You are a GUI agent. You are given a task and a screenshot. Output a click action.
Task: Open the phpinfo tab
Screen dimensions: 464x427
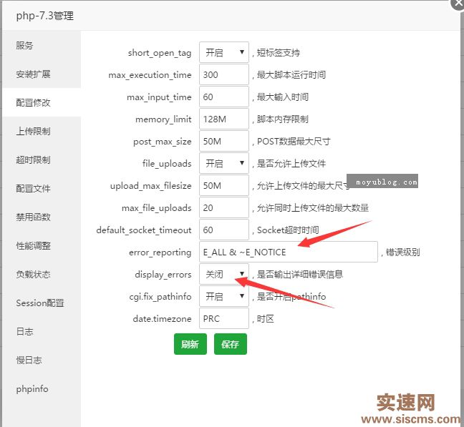[42, 389]
